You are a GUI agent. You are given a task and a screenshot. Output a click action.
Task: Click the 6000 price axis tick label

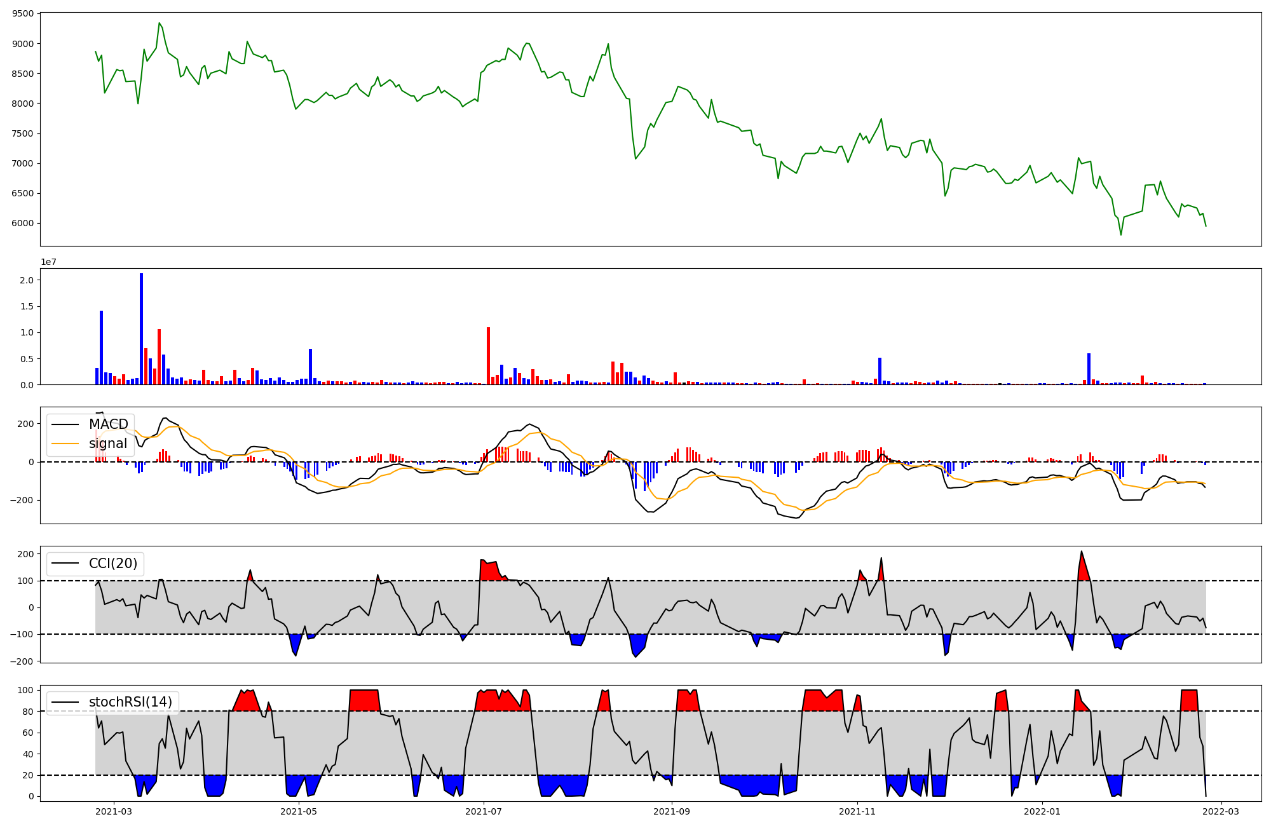click(24, 223)
